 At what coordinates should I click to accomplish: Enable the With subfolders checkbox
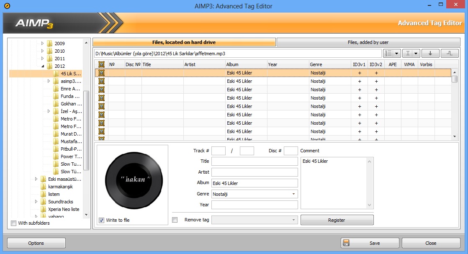(x=13, y=223)
